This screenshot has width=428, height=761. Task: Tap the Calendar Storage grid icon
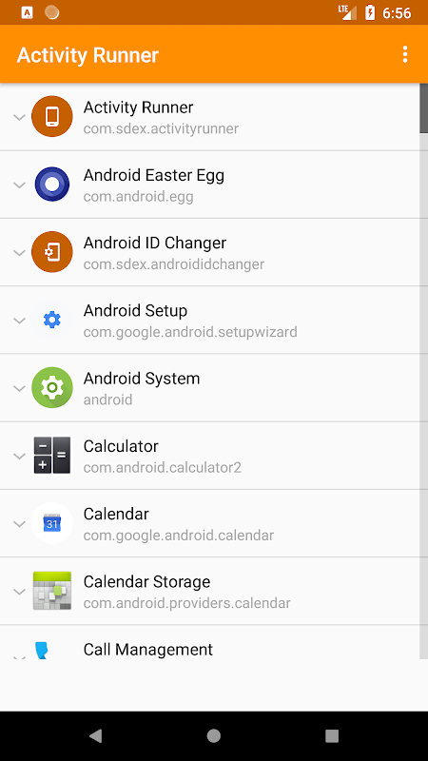52,591
